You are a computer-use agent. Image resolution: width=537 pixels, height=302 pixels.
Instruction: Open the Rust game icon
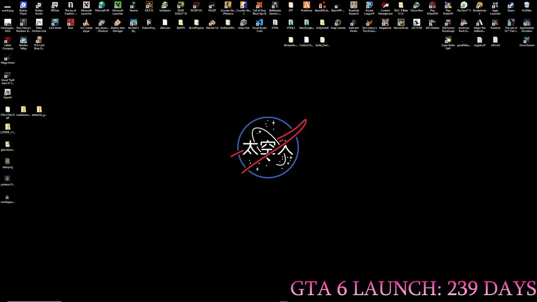70,25
